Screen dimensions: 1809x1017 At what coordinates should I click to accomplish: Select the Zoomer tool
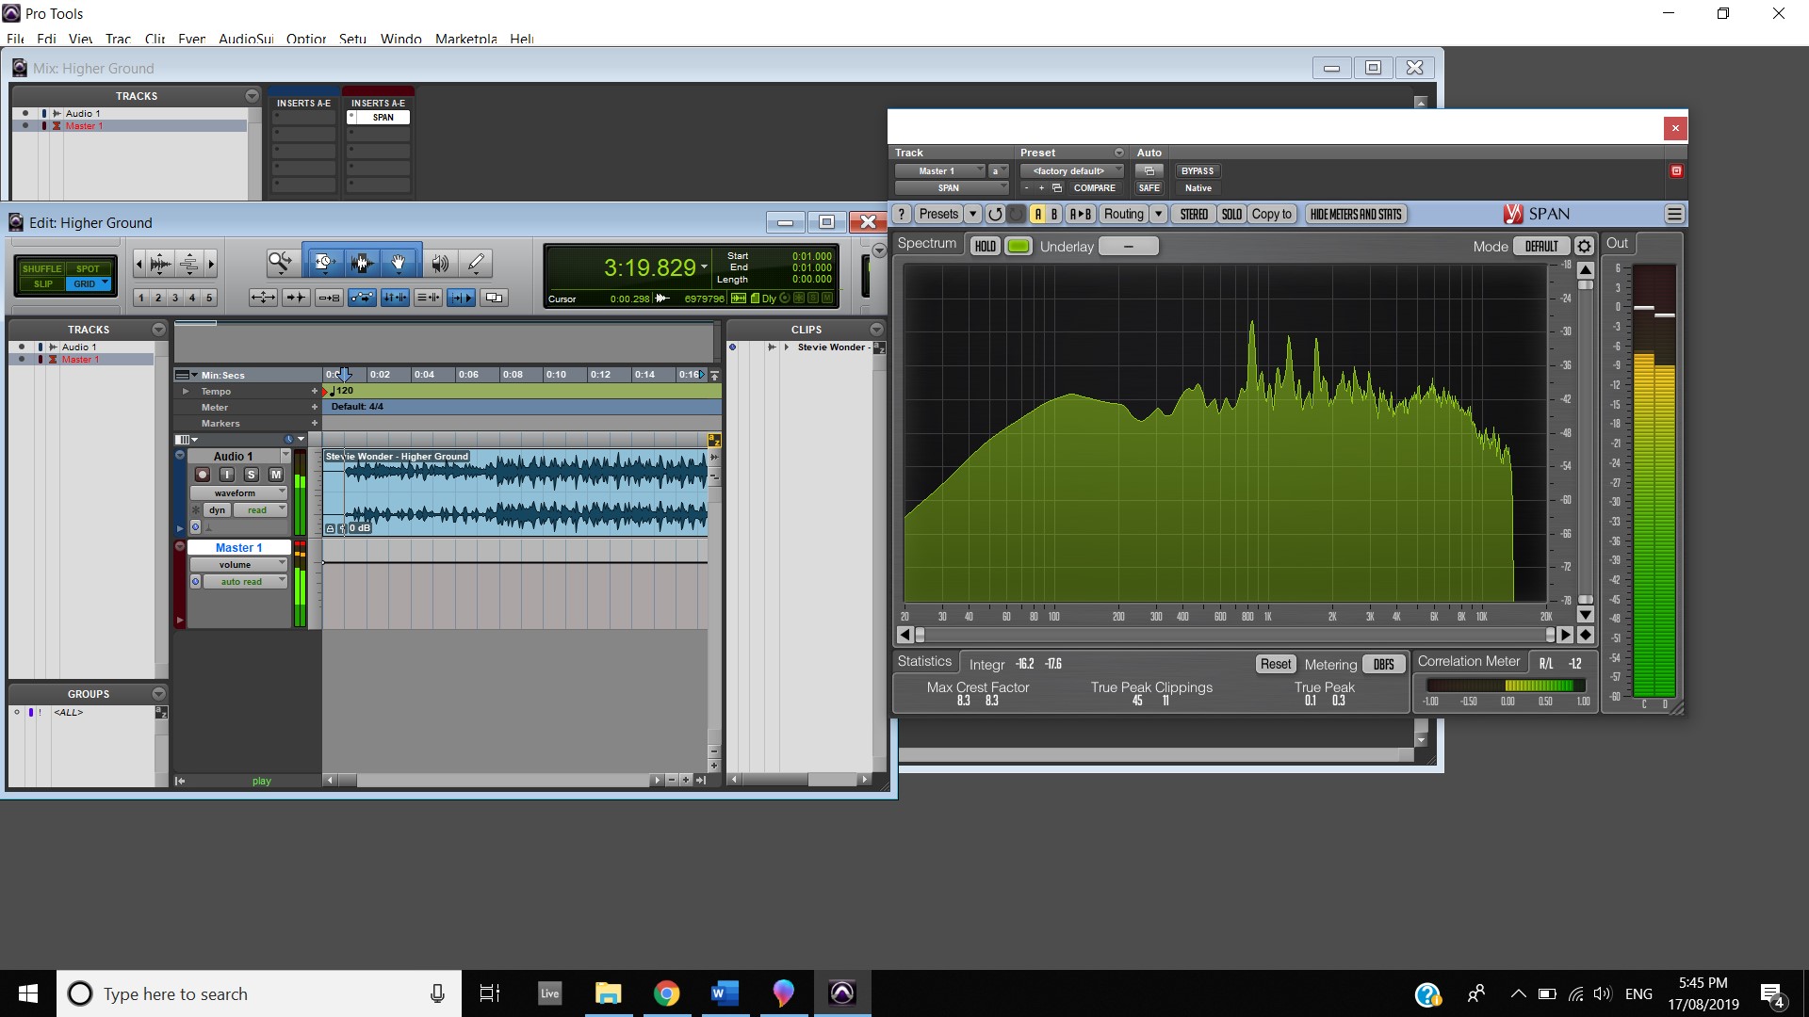tap(279, 263)
